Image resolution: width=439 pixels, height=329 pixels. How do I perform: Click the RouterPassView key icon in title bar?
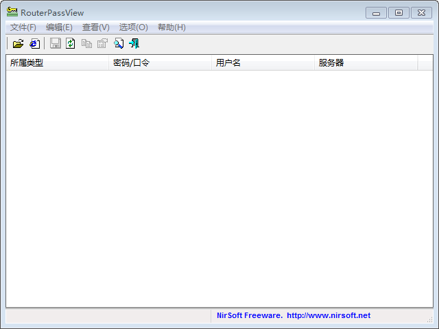coord(12,12)
